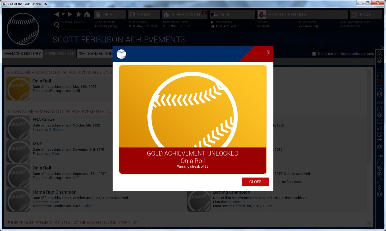Open J. Rice link under MVP

pyautogui.click(x=54, y=154)
